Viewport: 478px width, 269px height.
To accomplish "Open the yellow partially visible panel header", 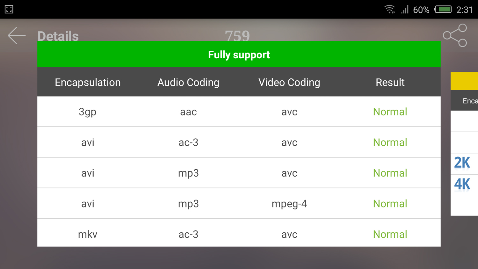I will (x=464, y=81).
